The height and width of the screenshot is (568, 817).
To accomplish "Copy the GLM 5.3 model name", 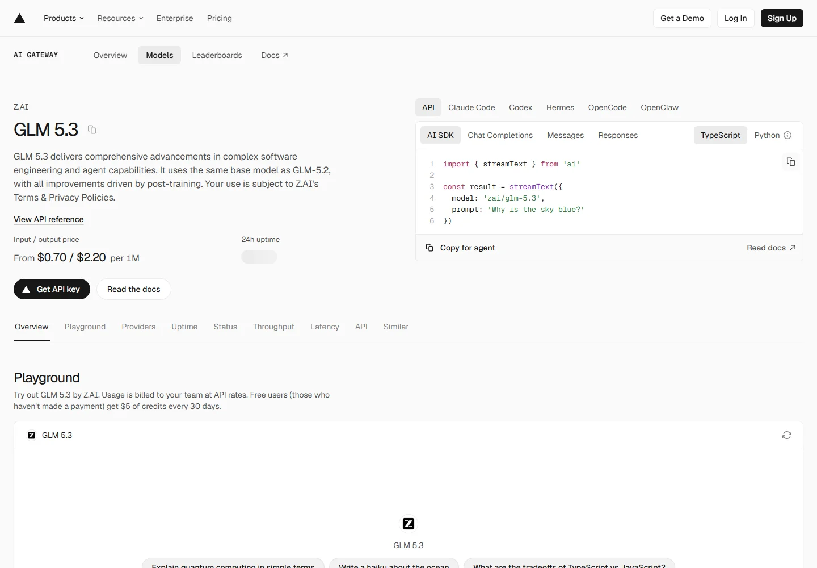I will pos(92,130).
